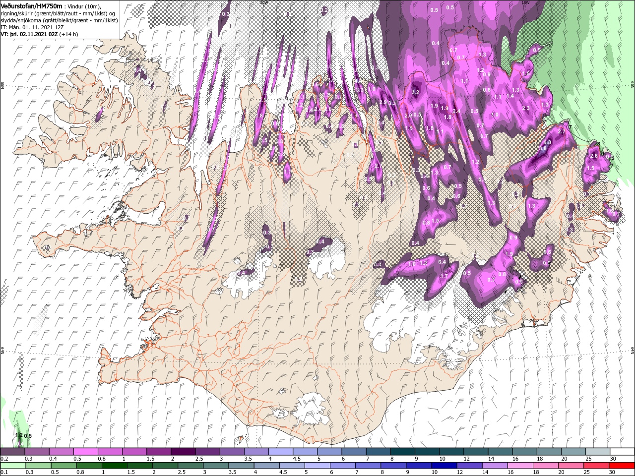The width and height of the screenshot is (635, 476).
Task: Click the valid-time text VT: þri. 02.11.2021 02Z
Action: pyautogui.click(x=29, y=35)
